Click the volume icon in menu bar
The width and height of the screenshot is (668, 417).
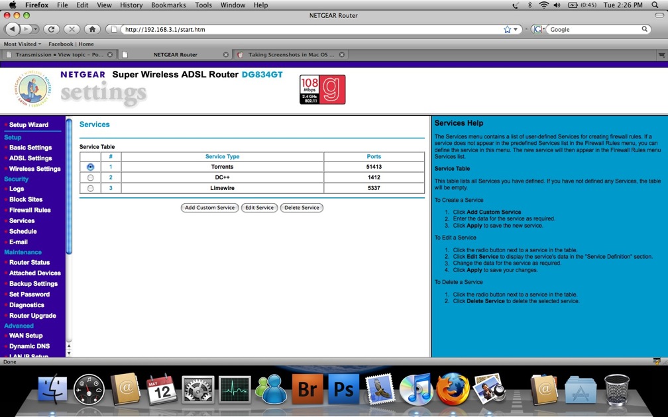557,5
